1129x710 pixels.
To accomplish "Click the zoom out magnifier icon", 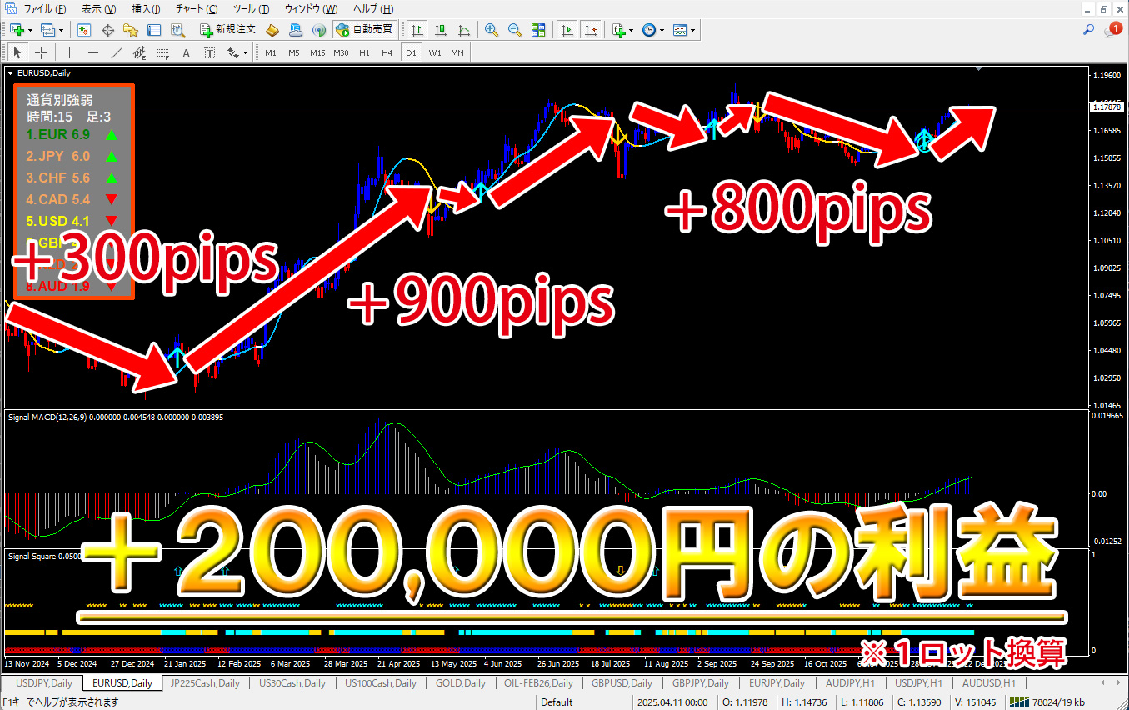I will coord(514,30).
